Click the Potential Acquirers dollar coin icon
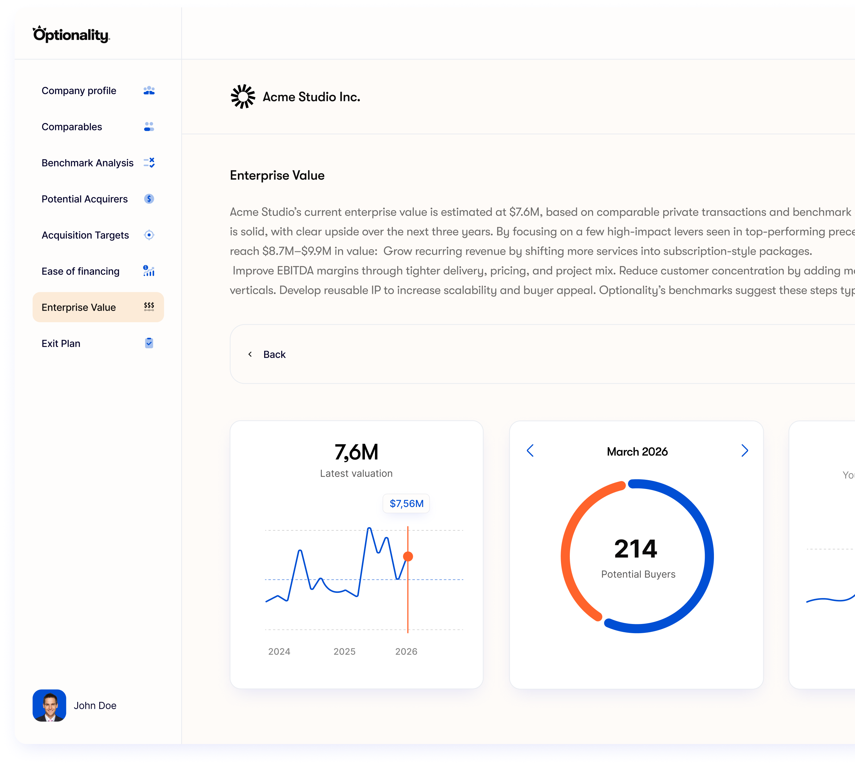Image resolution: width=855 pixels, height=766 pixels. pyautogui.click(x=149, y=199)
